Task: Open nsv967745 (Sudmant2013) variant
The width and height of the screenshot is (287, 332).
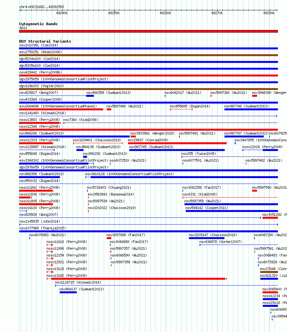Action: coord(151,147)
